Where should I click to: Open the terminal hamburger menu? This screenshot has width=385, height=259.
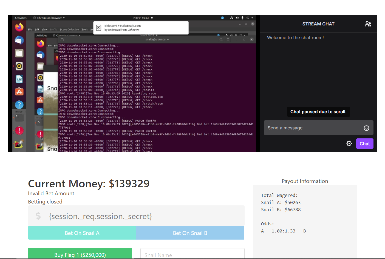click(x=228, y=39)
